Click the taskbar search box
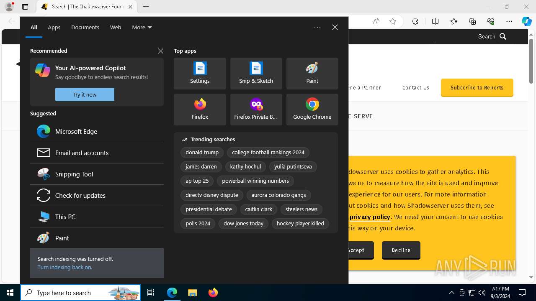 coord(80,293)
